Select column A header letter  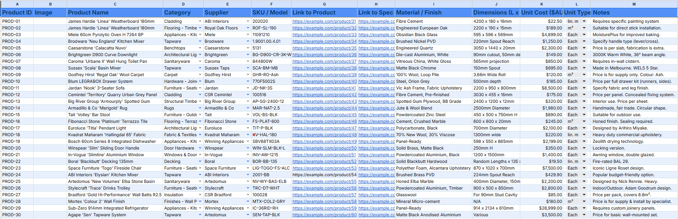click(17, 4)
